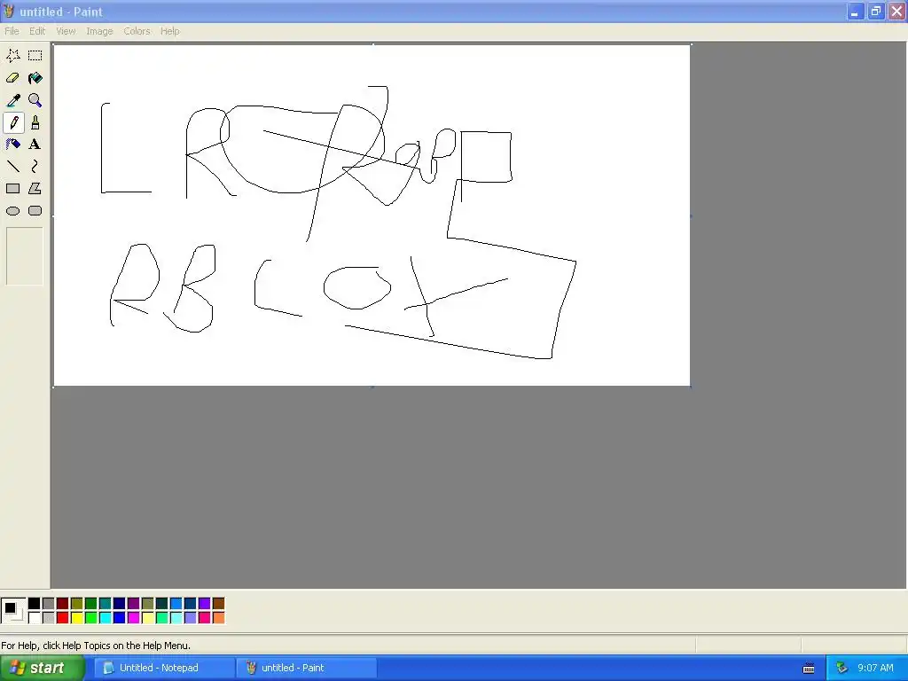This screenshot has width=908, height=681.
Task: Pick the Fill With Color bucket tool
Action: point(35,78)
